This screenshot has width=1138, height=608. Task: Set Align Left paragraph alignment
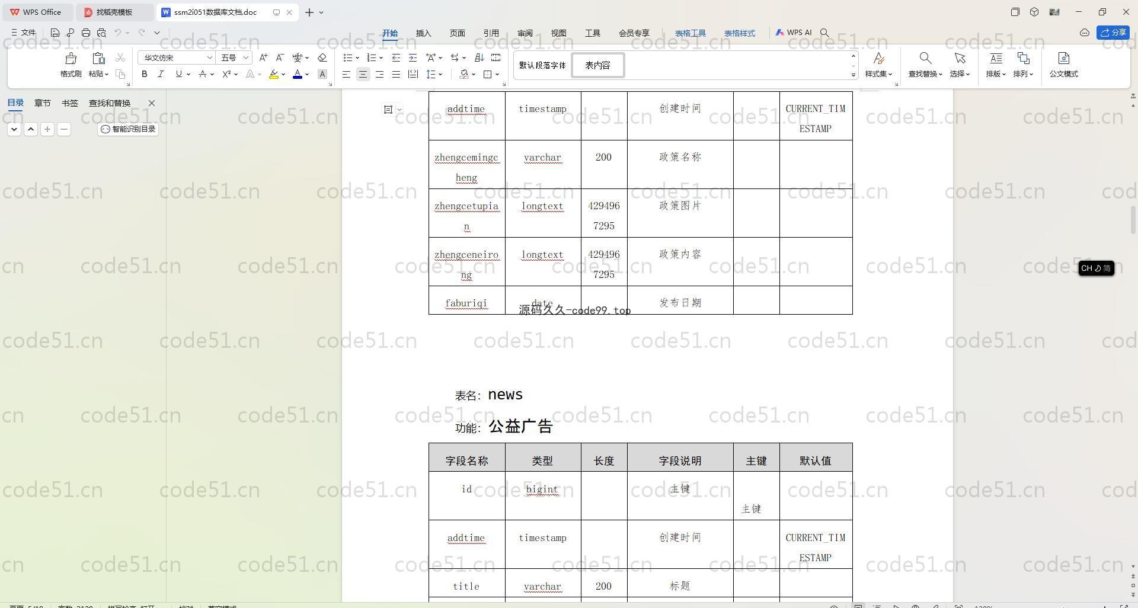point(346,74)
